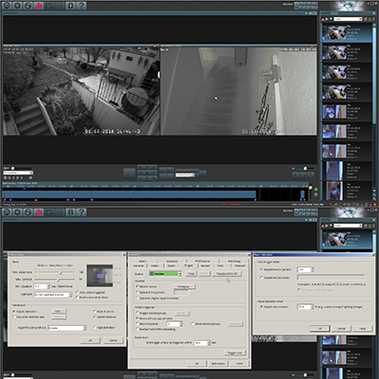Open the question-mark help icon in the upper toolbar
The image size is (379, 379).
coord(81,6)
